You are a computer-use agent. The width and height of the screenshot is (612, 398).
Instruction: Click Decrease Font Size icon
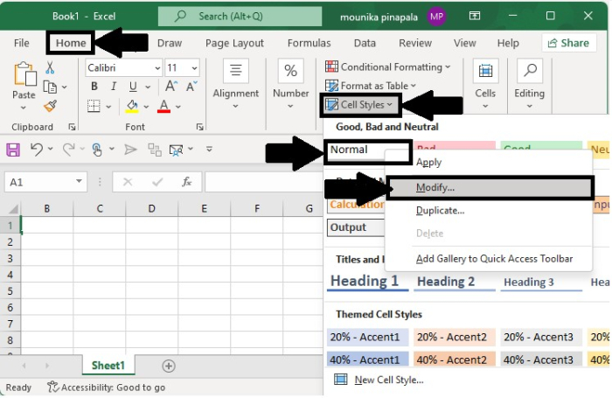point(191,86)
